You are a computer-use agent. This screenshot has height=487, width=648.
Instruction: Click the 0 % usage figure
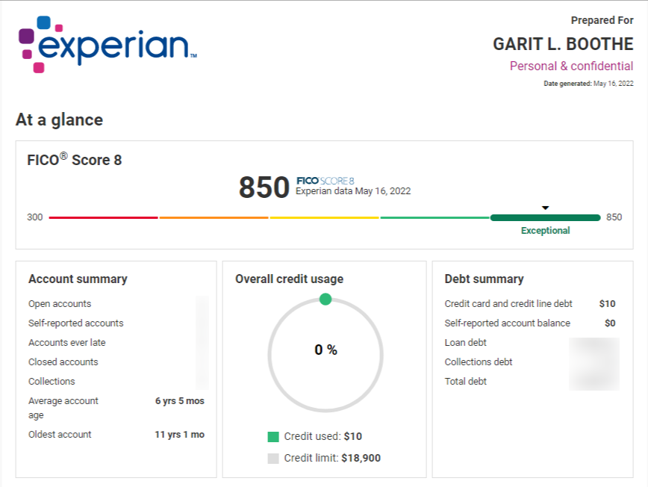click(325, 350)
